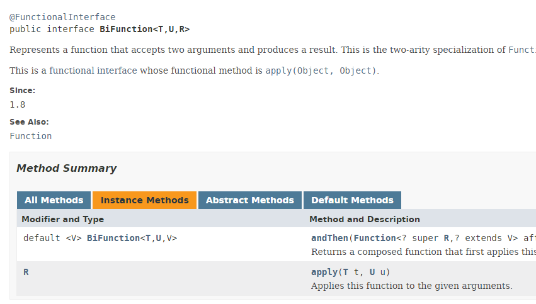Click type parameter U in apply signature
This screenshot has height=304, width=536.
(372, 272)
